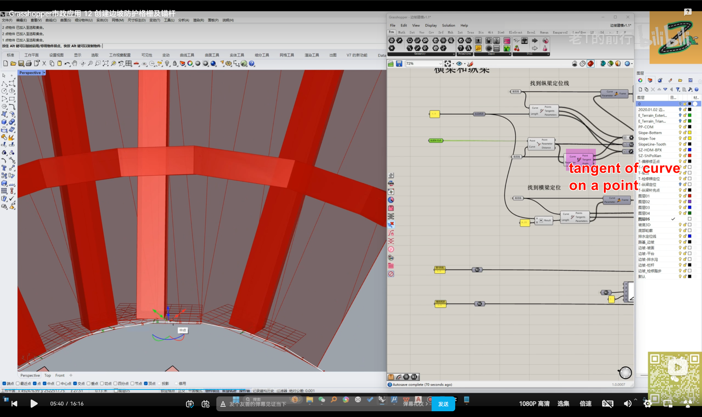Expand Grasshopper preview eye dropdown arrow
This screenshot has height=417, width=702.
pos(465,64)
